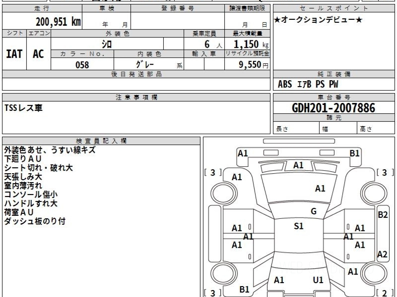This screenshot has height=297, width=397.
Task: Select the IAT transmission value
Action: 14,54
